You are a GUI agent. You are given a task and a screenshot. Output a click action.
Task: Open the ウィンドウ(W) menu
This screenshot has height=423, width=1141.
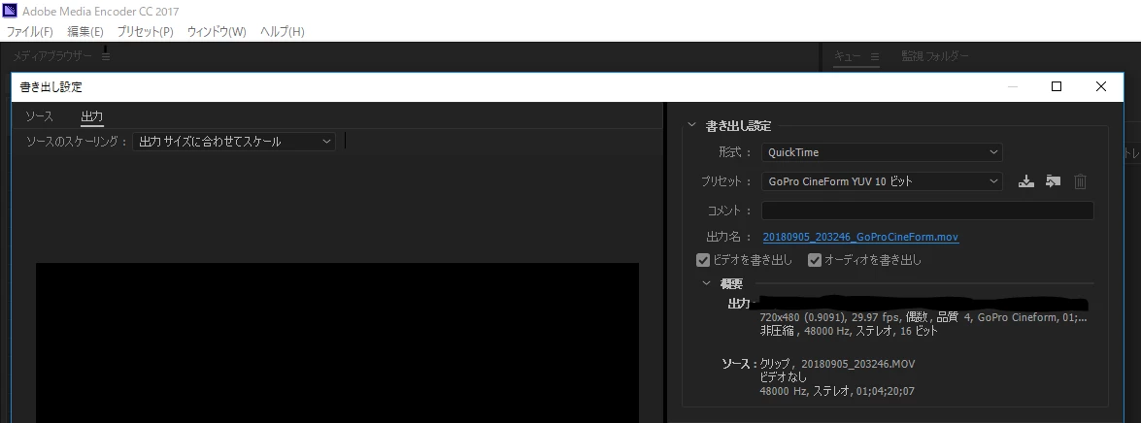click(217, 32)
